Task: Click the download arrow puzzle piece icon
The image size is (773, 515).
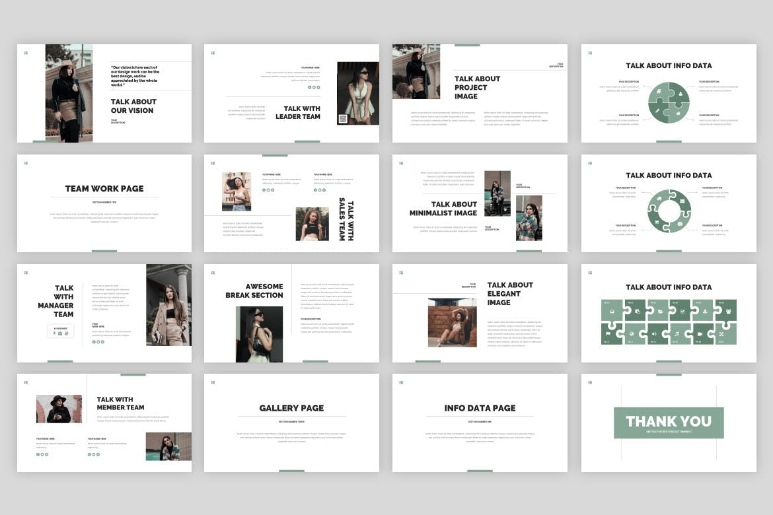Action: (706, 310)
